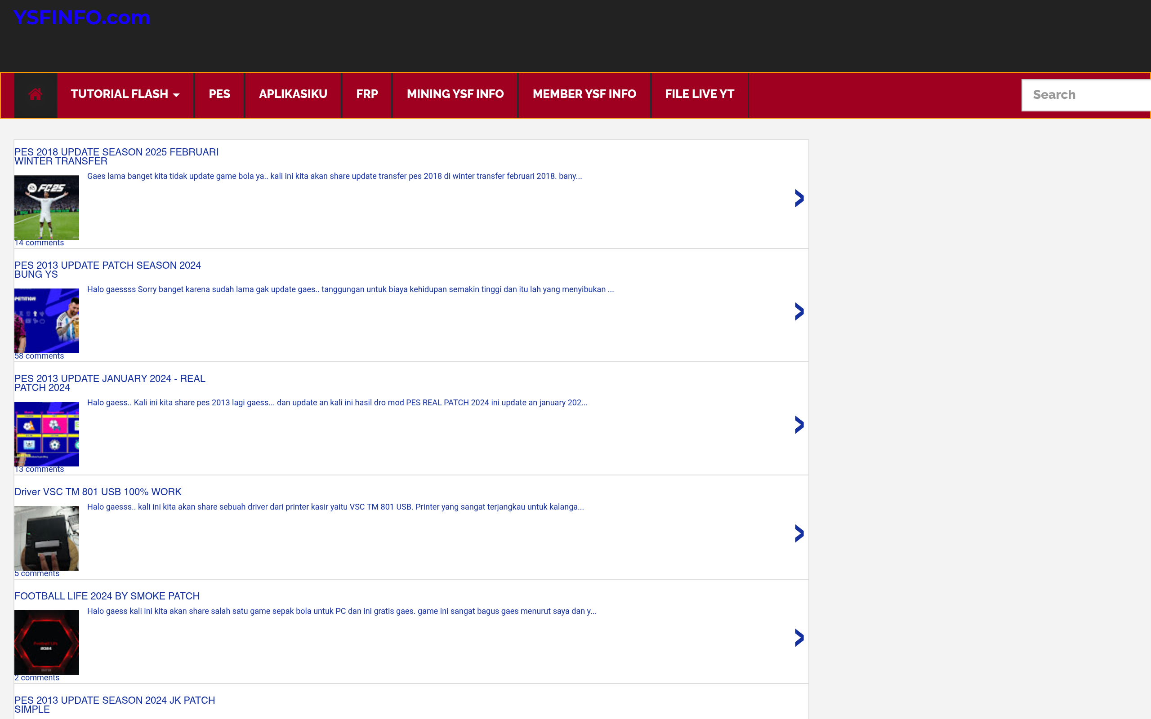Open PES 2018 UPDATE SEASON 2025 FEBRUARI post title

coord(116,156)
